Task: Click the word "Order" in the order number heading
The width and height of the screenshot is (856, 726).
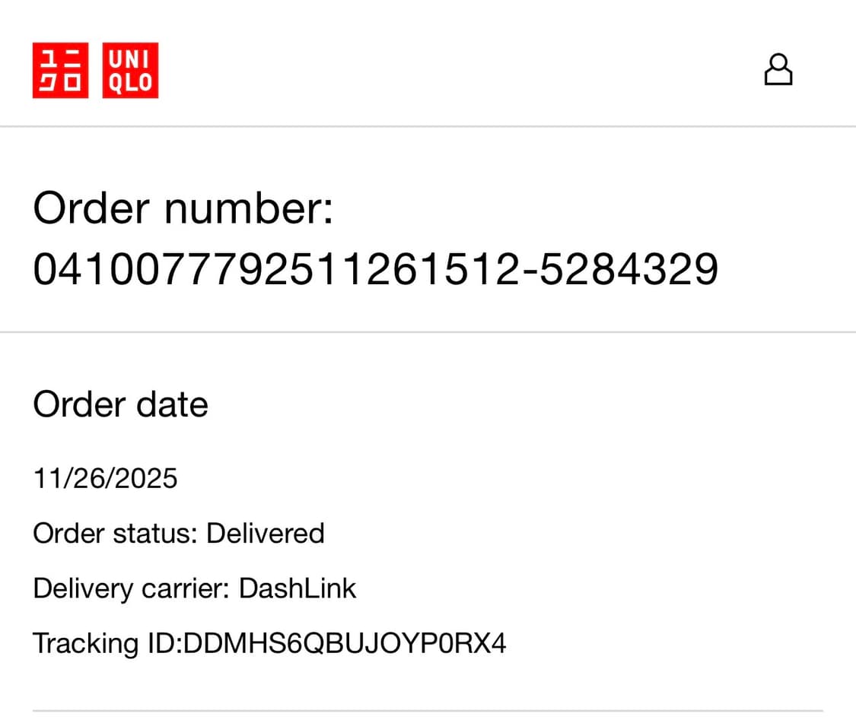Action: pyautogui.click(x=92, y=208)
